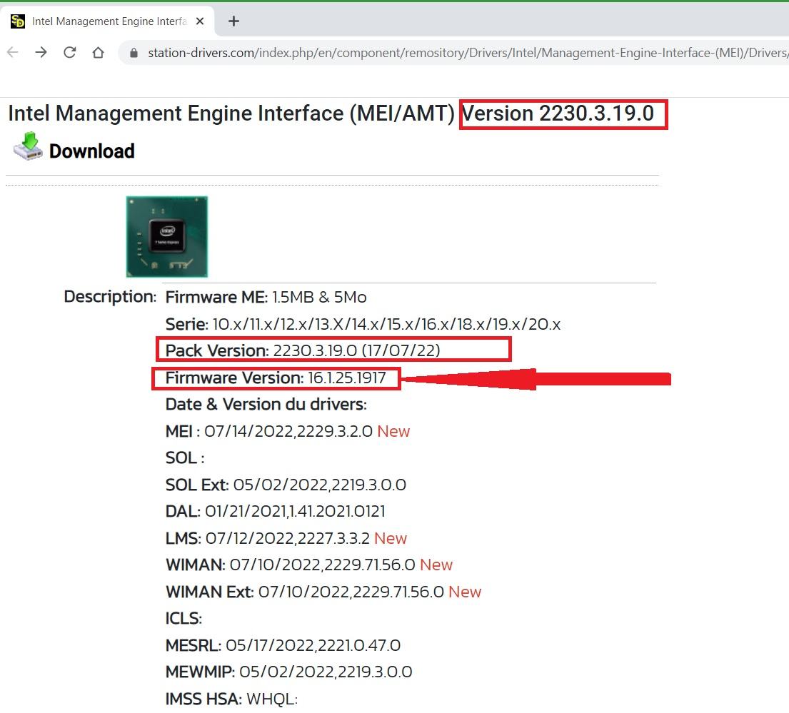Click the station-drivers favicon in the tab

18,21
